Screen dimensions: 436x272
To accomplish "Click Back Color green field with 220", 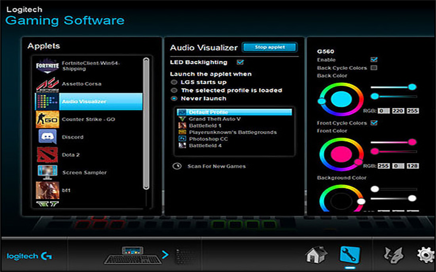I will point(398,111).
